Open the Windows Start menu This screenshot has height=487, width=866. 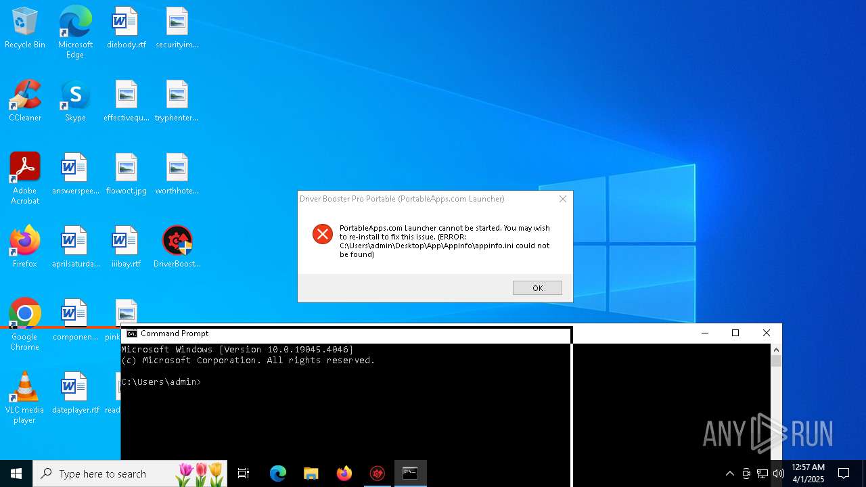(16, 473)
